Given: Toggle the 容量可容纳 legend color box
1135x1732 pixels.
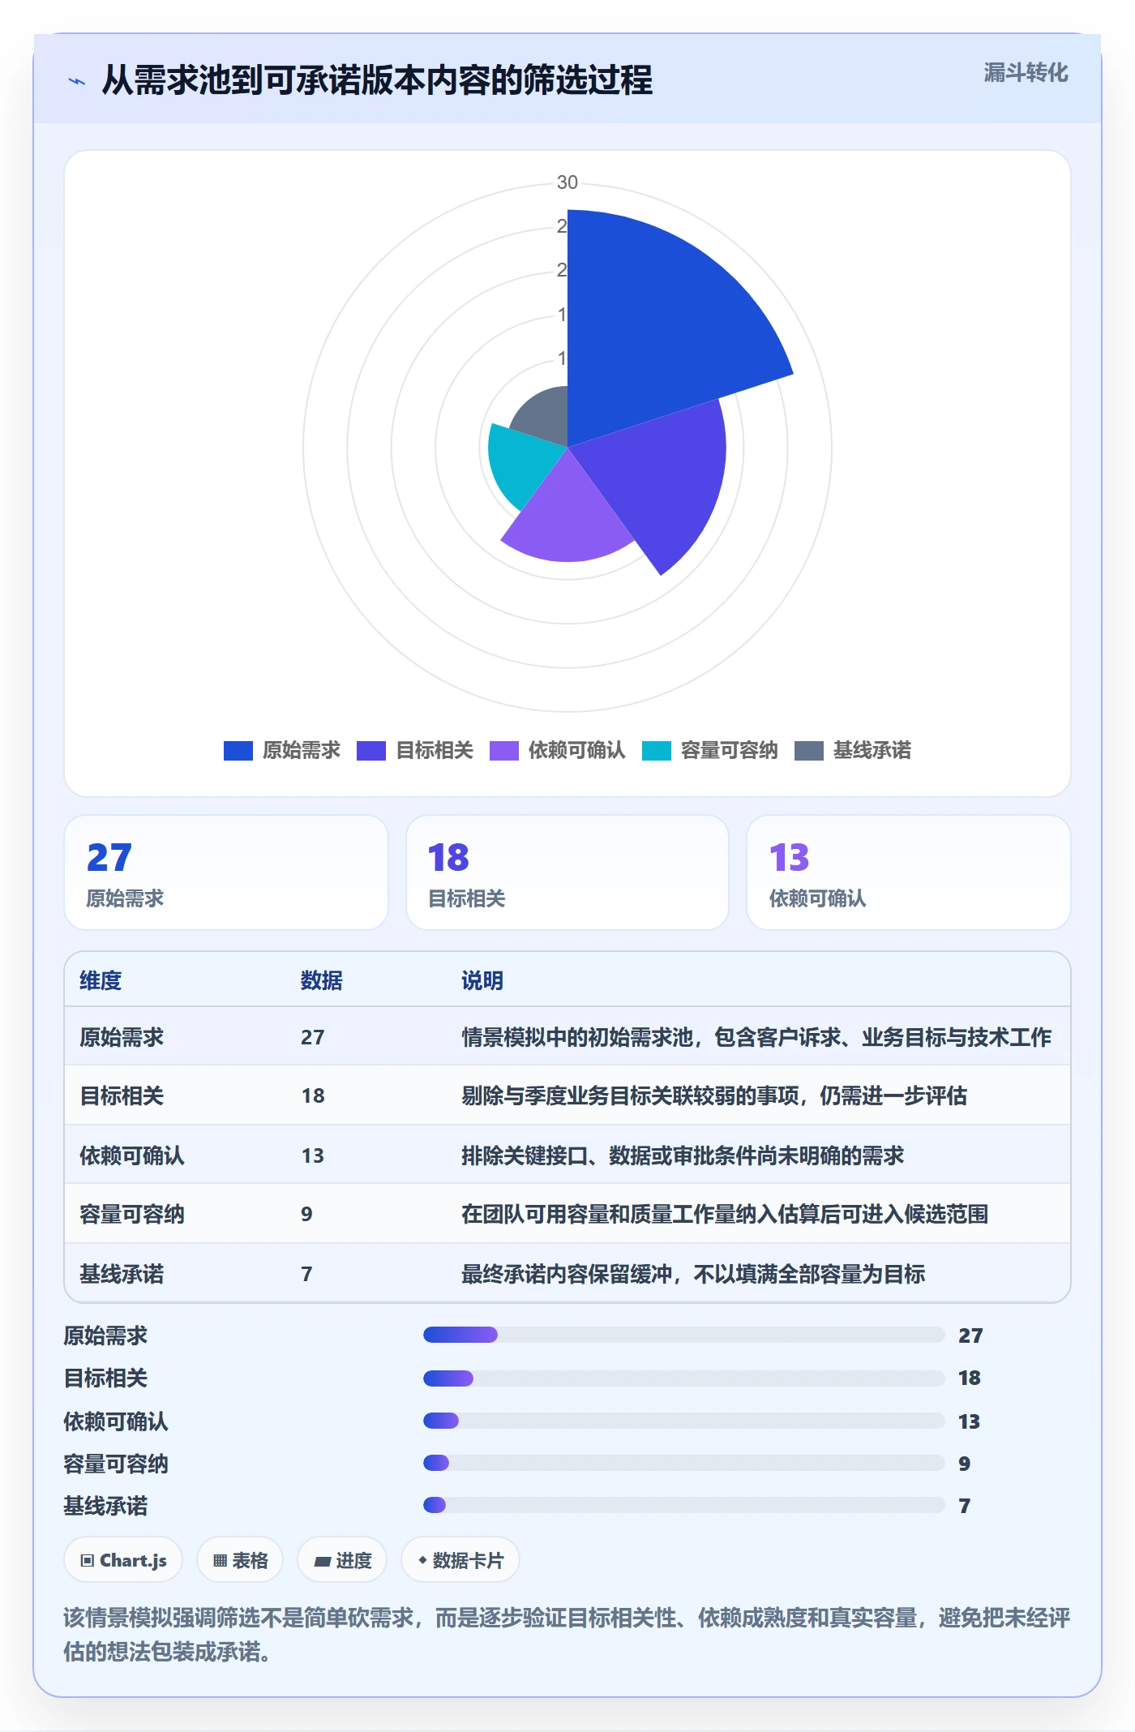Looking at the screenshot, I should pos(657,751).
